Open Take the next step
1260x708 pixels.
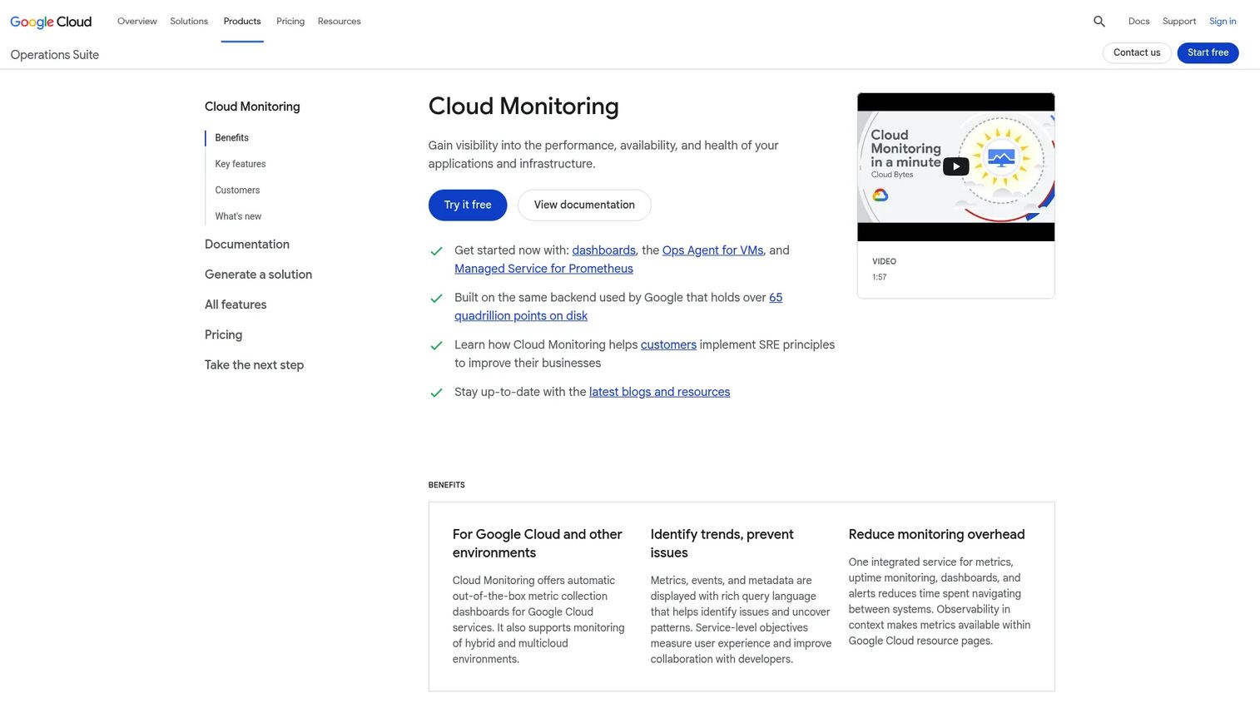(x=254, y=364)
